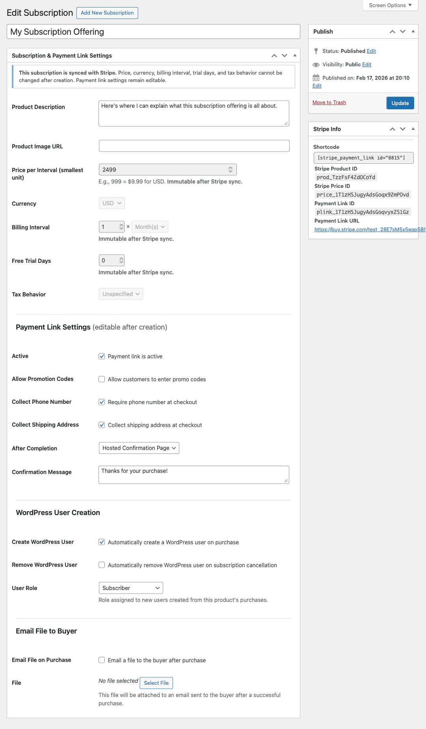The width and height of the screenshot is (426, 729).
Task: Enable Allow customers to enter promo codes
Action: [102, 379]
